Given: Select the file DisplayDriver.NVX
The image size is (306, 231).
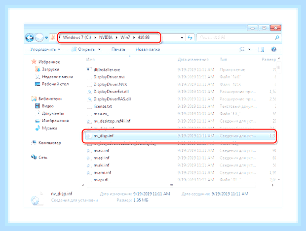Looking at the screenshot, I should click(x=110, y=84).
